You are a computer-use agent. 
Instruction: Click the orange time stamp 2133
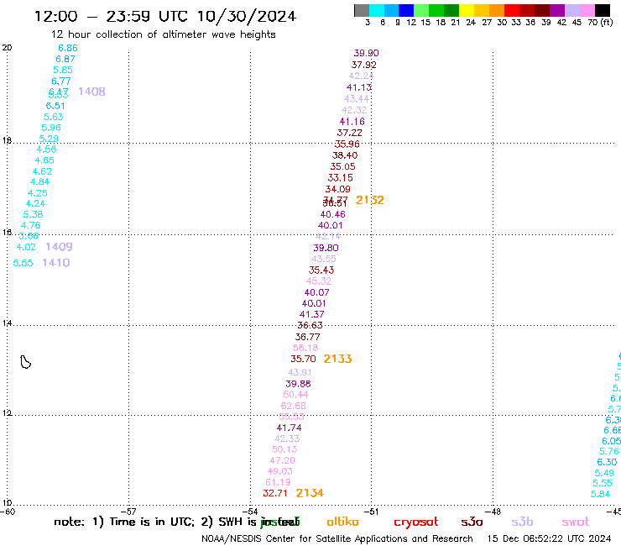[x=337, y=359]
